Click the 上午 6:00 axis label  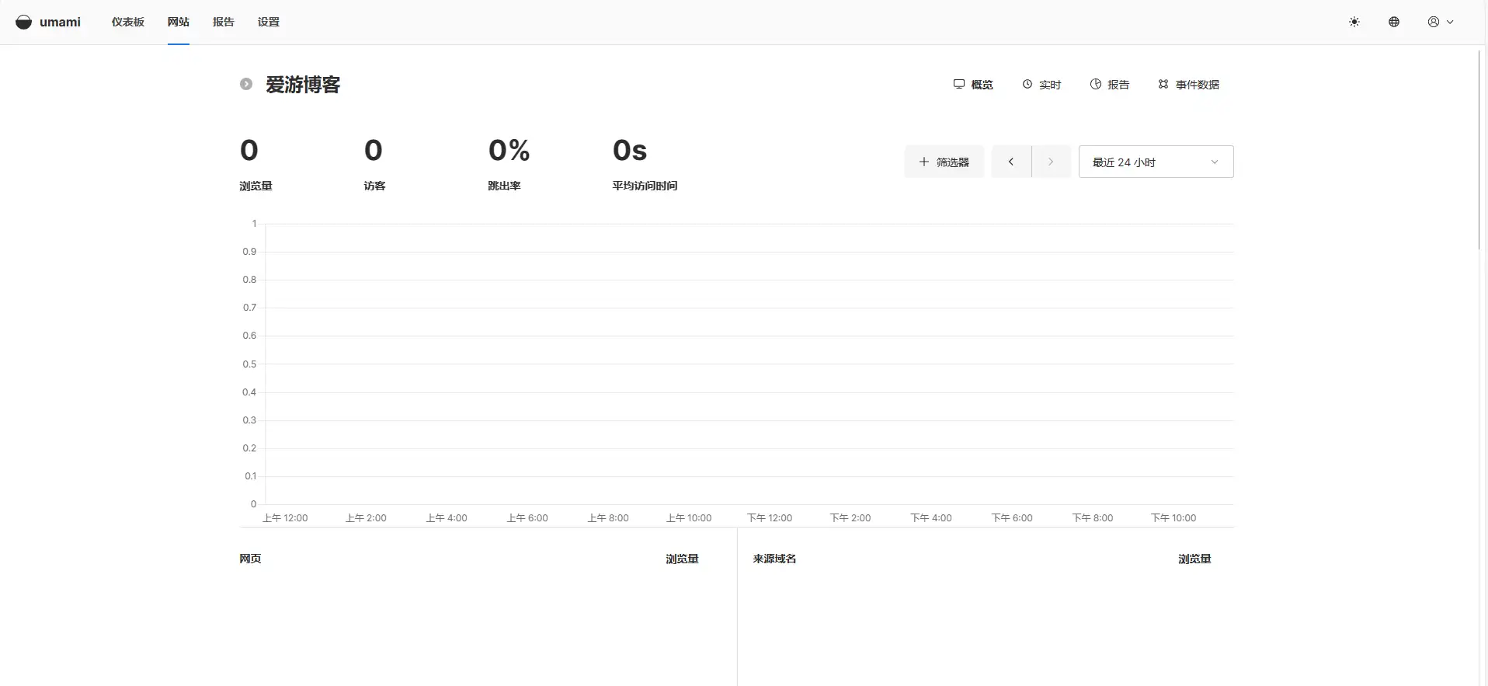click(x=527, y=517)
